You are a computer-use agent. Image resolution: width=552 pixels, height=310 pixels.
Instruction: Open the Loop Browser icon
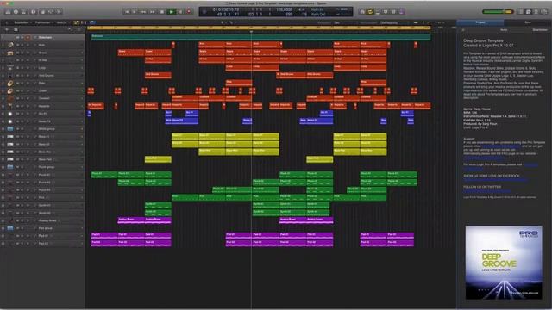point(536,12)
